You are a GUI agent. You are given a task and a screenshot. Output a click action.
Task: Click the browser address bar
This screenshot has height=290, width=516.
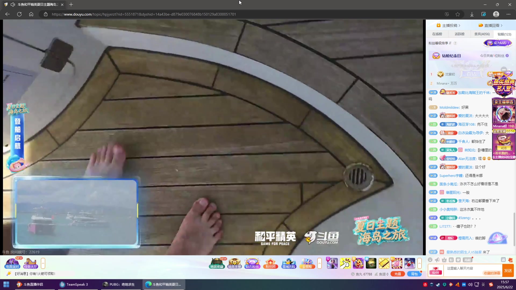tap(242, 14)
